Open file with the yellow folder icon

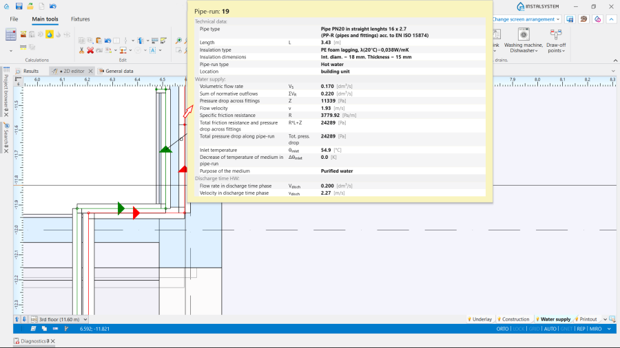[x=30, y=6]
